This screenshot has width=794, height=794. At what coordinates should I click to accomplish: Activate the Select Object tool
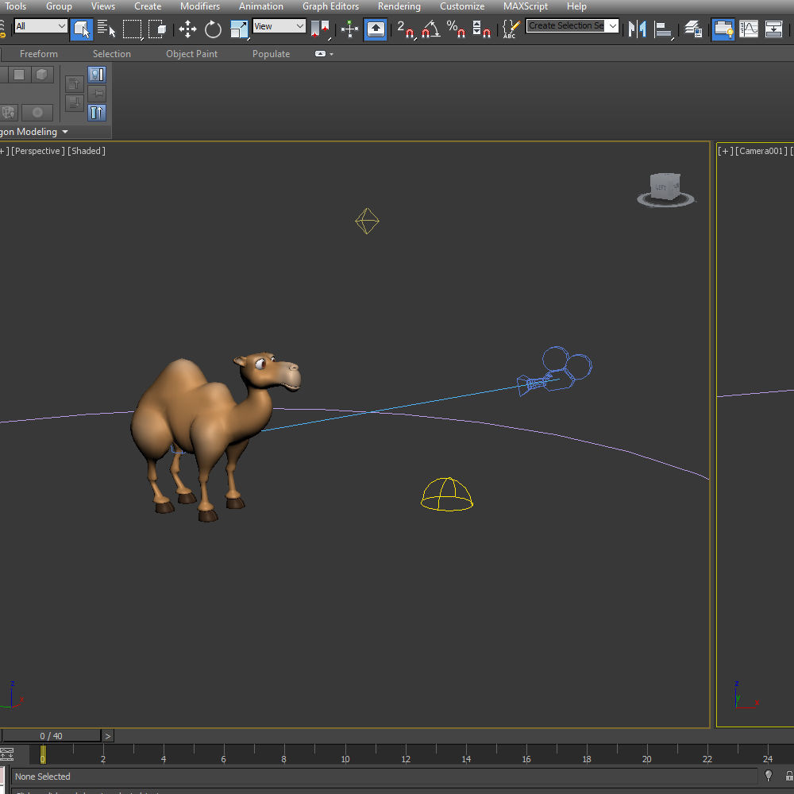(x=82, y=29)
